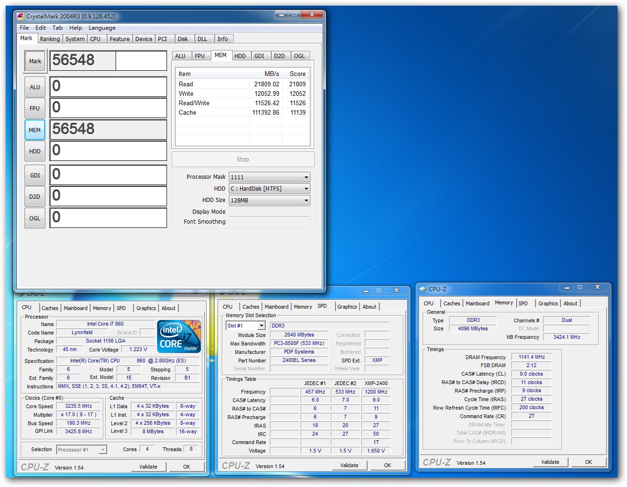Image resolution: width=627 pixels, height=487 pixels.
Task: Click the CrystalMark app icon in title bar
Action: 20,16
